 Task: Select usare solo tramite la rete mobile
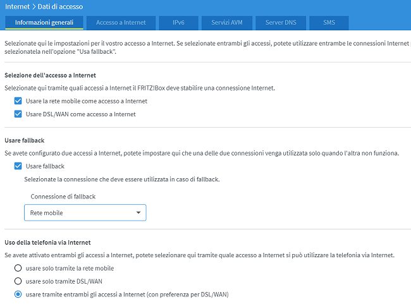(x=18, y=268)
